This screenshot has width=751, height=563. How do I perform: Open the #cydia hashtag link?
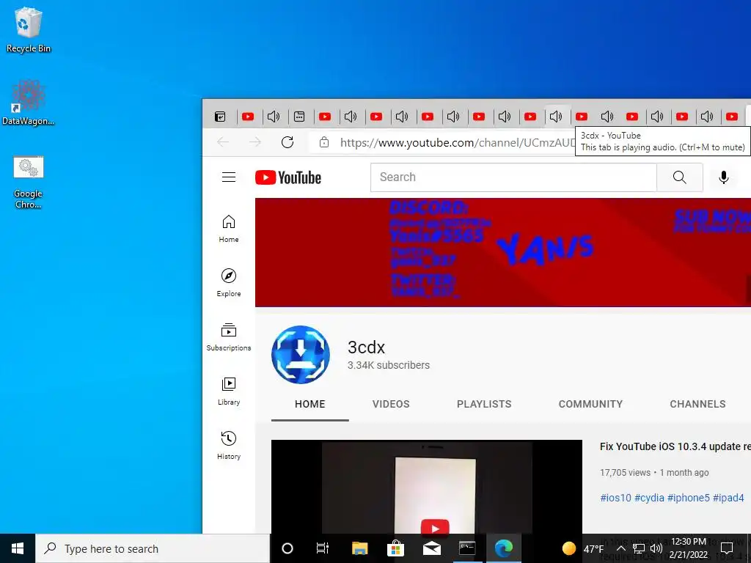tap(650, 498)
